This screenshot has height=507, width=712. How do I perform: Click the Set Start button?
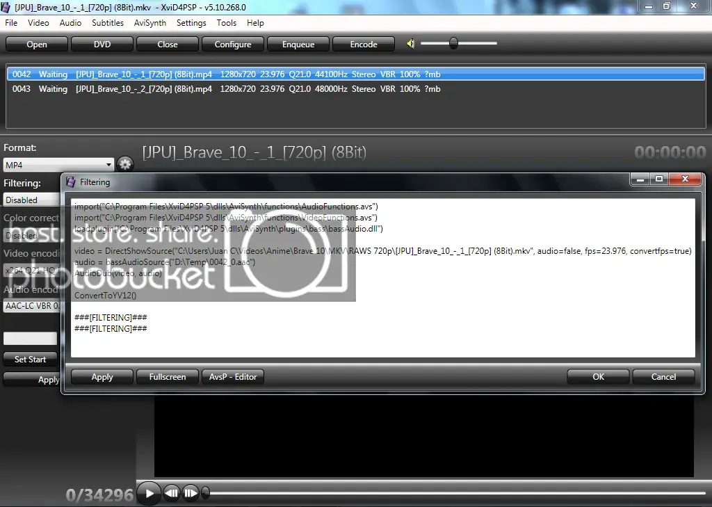[x=30, y=360]
